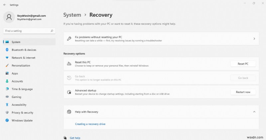
Task: Click the Advanced startup title text
Action: click(85, 90)
